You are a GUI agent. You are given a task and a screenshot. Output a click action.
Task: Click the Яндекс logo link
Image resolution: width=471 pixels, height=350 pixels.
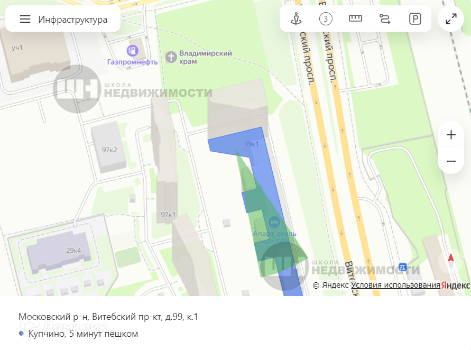455,285
